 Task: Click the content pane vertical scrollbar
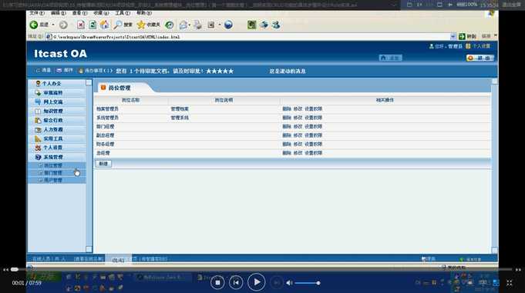(x=494, y=165)
